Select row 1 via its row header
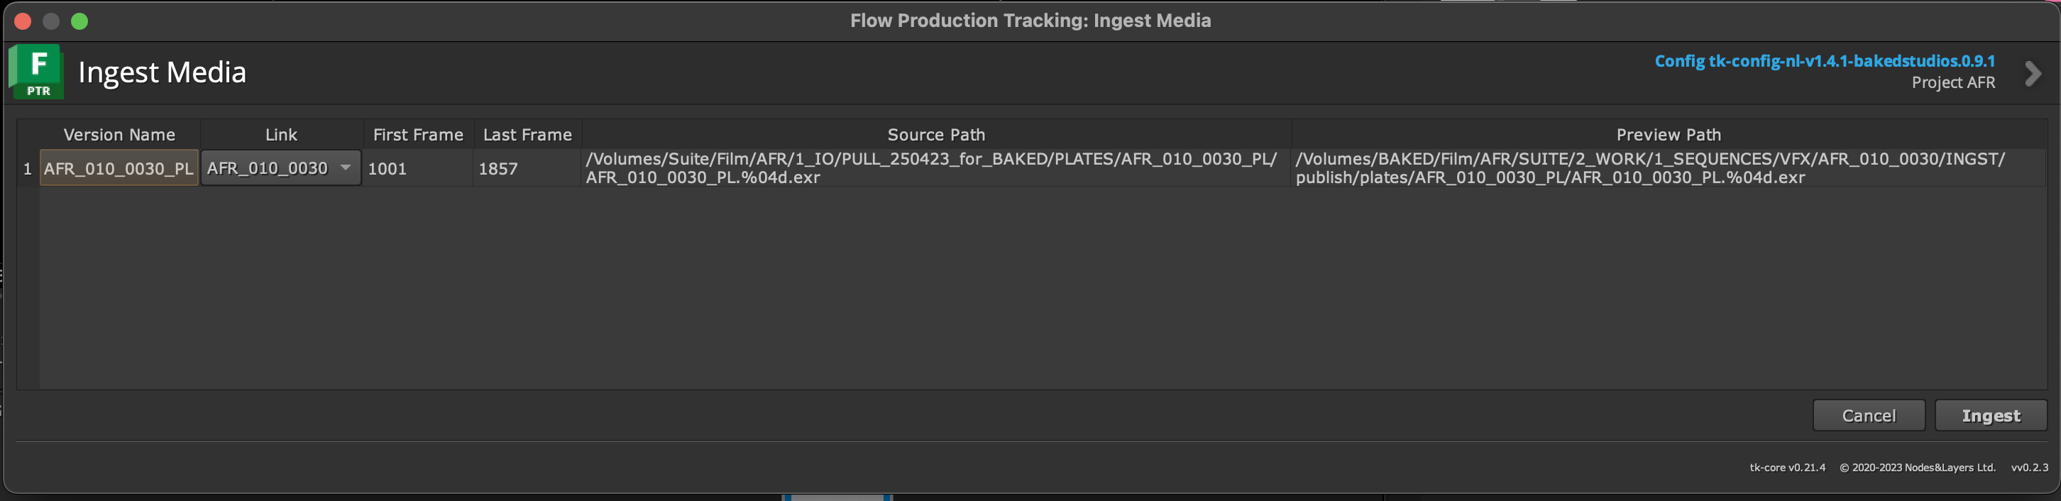The image size is (2061, 501). tap(27, 168)
